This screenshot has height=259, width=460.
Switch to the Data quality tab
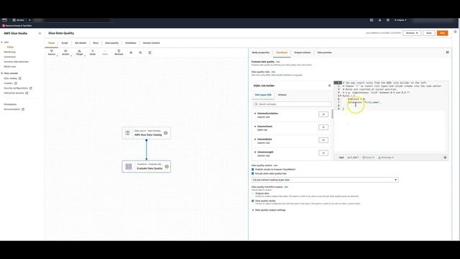[x=112, y=43]
